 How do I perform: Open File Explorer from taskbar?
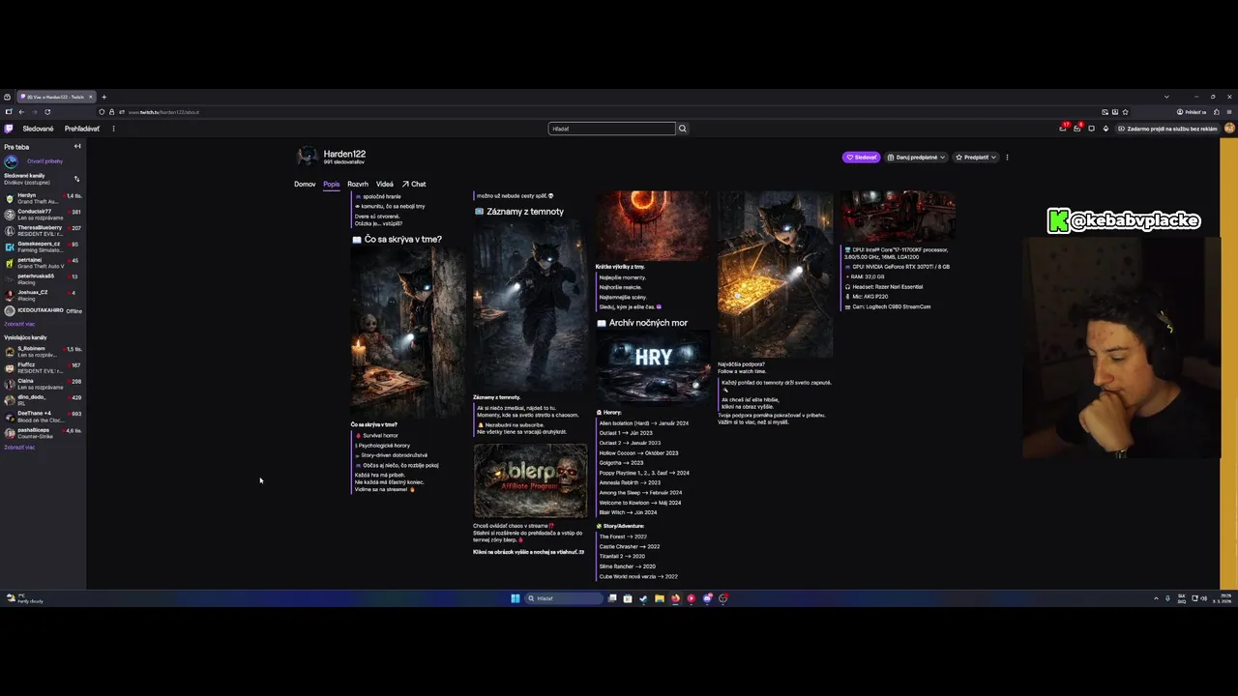659,598
